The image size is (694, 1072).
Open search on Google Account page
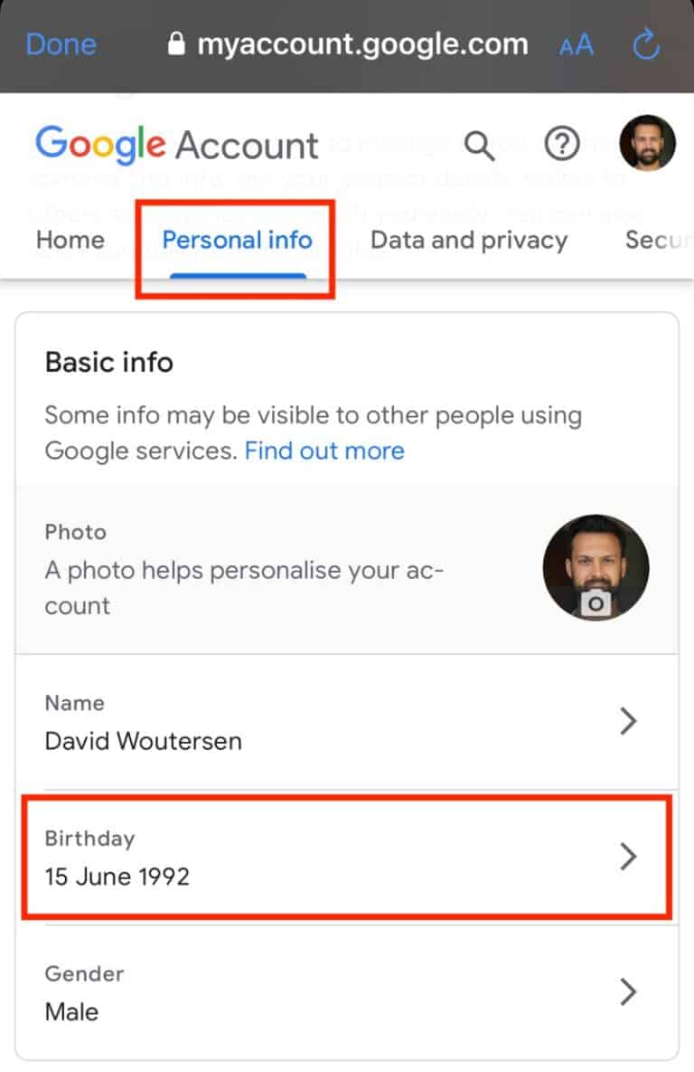[480, 144]
